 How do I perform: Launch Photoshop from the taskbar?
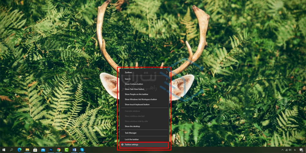click(x=51, y=150)
